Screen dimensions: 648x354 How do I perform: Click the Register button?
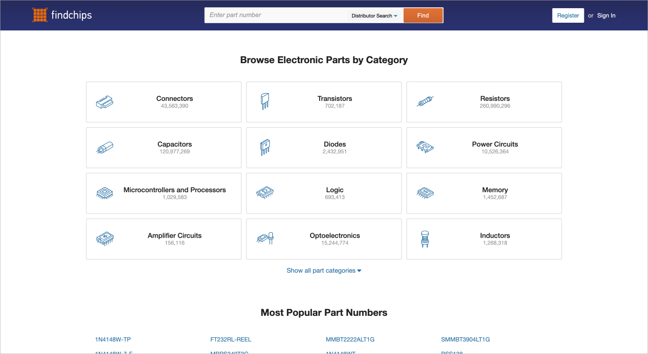568,15
